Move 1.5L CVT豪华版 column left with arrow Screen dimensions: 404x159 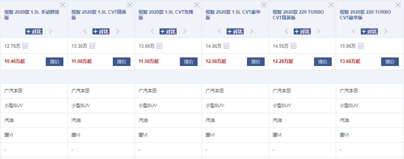pos(219,31)
